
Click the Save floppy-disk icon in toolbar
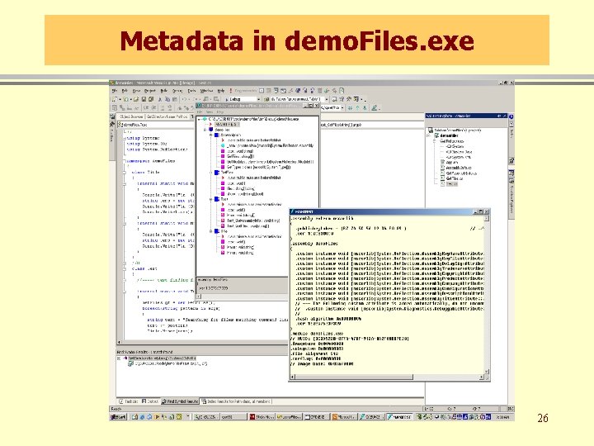[x=144, y=99]
